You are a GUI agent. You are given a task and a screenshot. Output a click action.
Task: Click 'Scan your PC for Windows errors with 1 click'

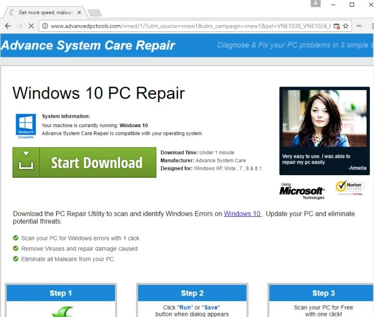pos(80,238)
